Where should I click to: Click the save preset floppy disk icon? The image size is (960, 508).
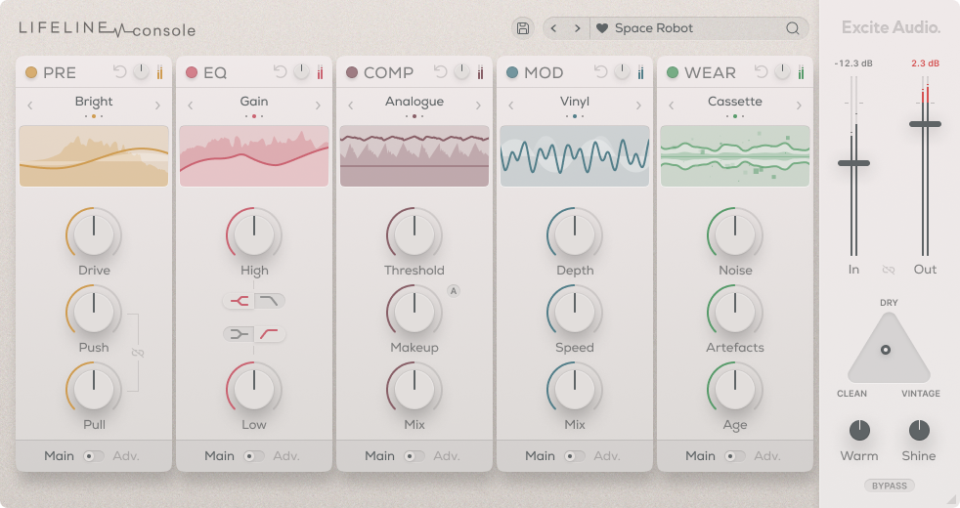(x=523, y=28)
